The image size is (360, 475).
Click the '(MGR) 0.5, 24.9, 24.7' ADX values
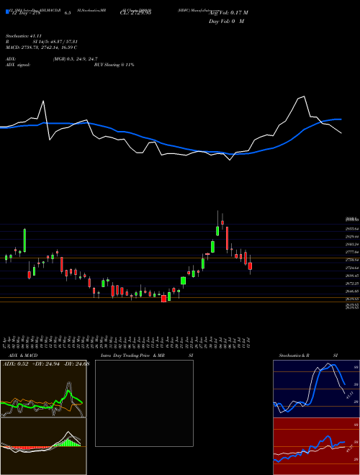pos(75,59)
